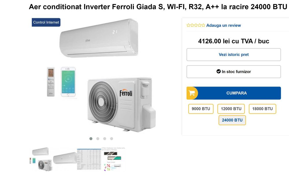The height and width of the screenshot is (180, 289).
Task: Open Vezi istoric pret price history
Action: click(234, 55)
